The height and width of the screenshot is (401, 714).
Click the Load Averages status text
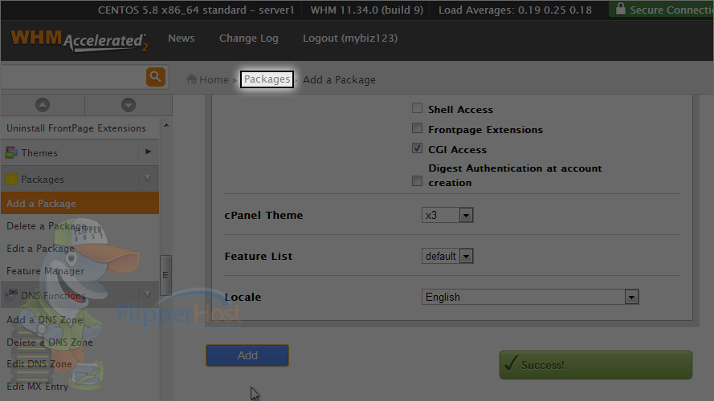pos(515,10)
